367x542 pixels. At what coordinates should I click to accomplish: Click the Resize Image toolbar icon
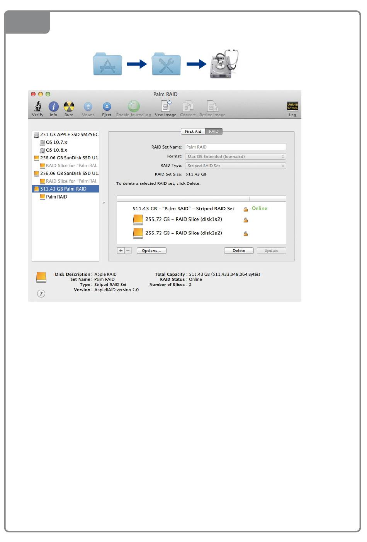tap(212, 106)
